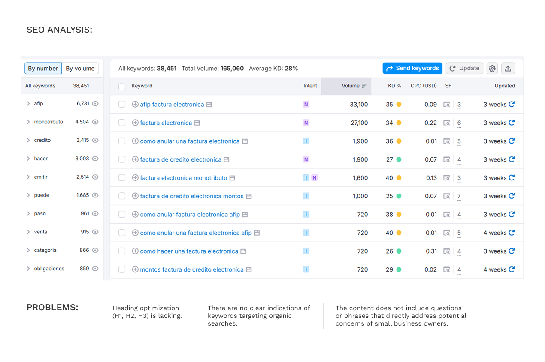Click I intent badge on 'como hacer una factura electronica'
The image size is (545, 362).
306,251
